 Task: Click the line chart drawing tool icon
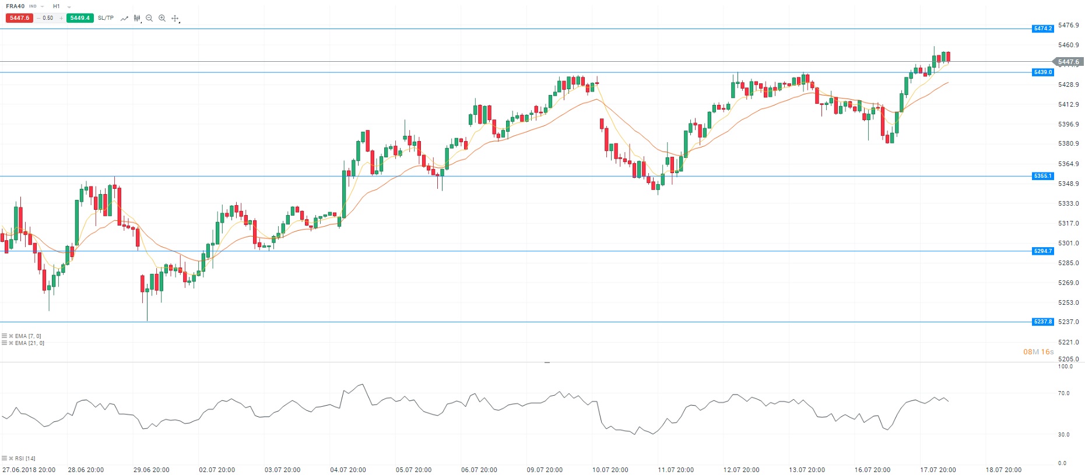(x=124, y=19)
